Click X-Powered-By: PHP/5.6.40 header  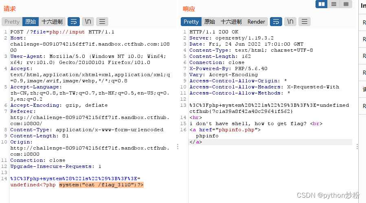coord(228,68)
